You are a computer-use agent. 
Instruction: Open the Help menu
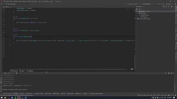(x=51, y=1)
